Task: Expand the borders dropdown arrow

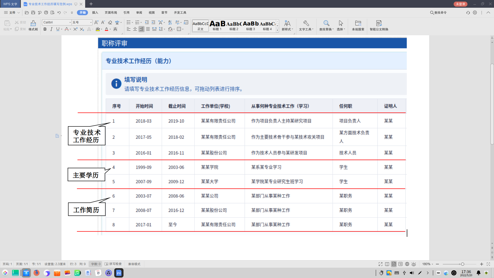Action: coord(183,29)
